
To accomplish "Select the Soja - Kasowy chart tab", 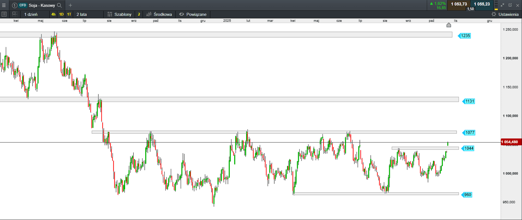I will coord(42,5).
